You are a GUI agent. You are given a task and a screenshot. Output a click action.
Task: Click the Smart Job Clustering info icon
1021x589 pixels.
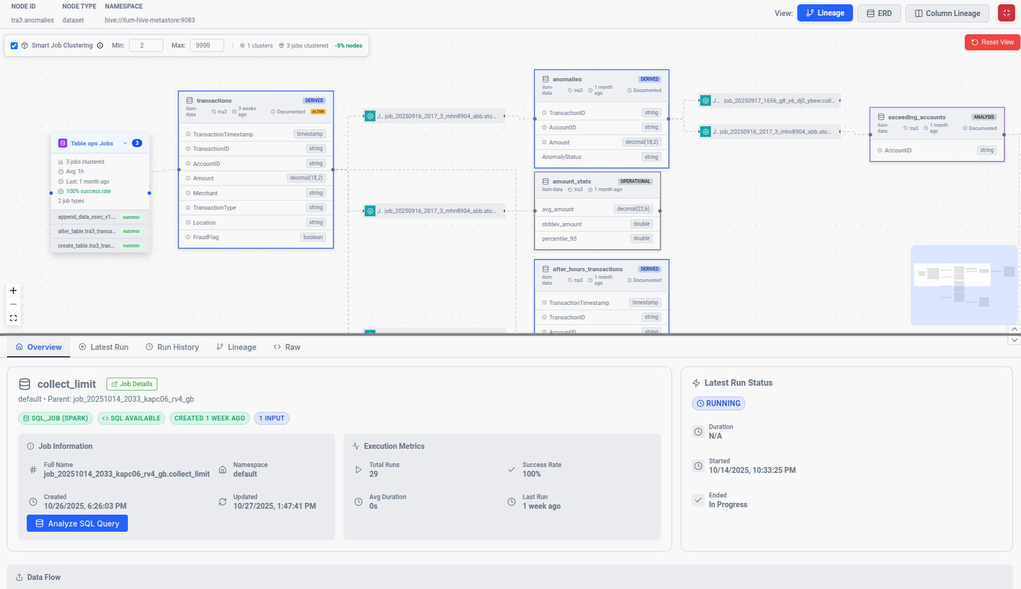(x=100, y=45)
